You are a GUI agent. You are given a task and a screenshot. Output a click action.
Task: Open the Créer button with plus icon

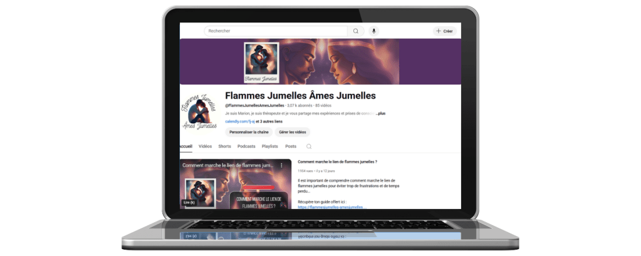pyautogui.click(x=444, y=31)
